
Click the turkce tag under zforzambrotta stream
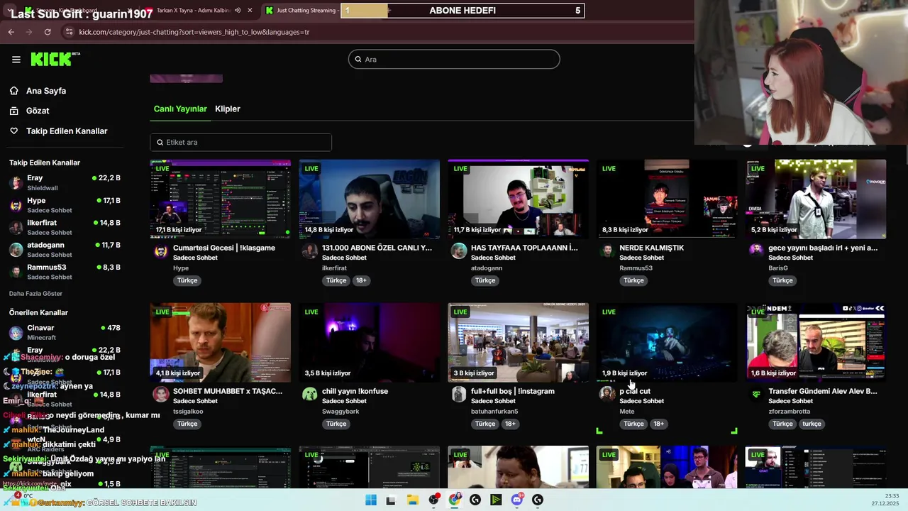click(x=812, y=424)
